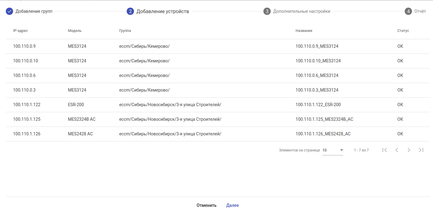
Task: Click the step 4 circle icon
Action: tap(408, 12)
